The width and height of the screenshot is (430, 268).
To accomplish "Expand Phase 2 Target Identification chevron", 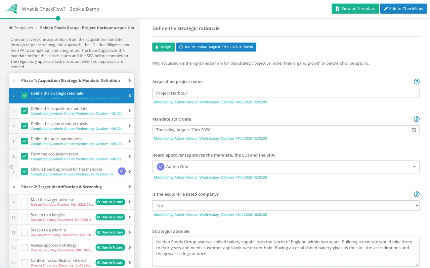I will pos(130,187).
